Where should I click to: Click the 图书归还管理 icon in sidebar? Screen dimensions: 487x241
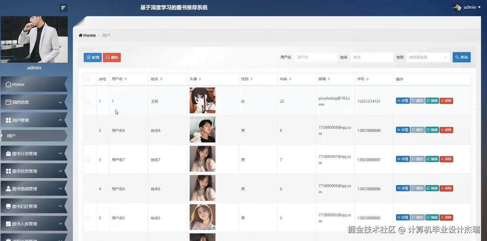8,206
